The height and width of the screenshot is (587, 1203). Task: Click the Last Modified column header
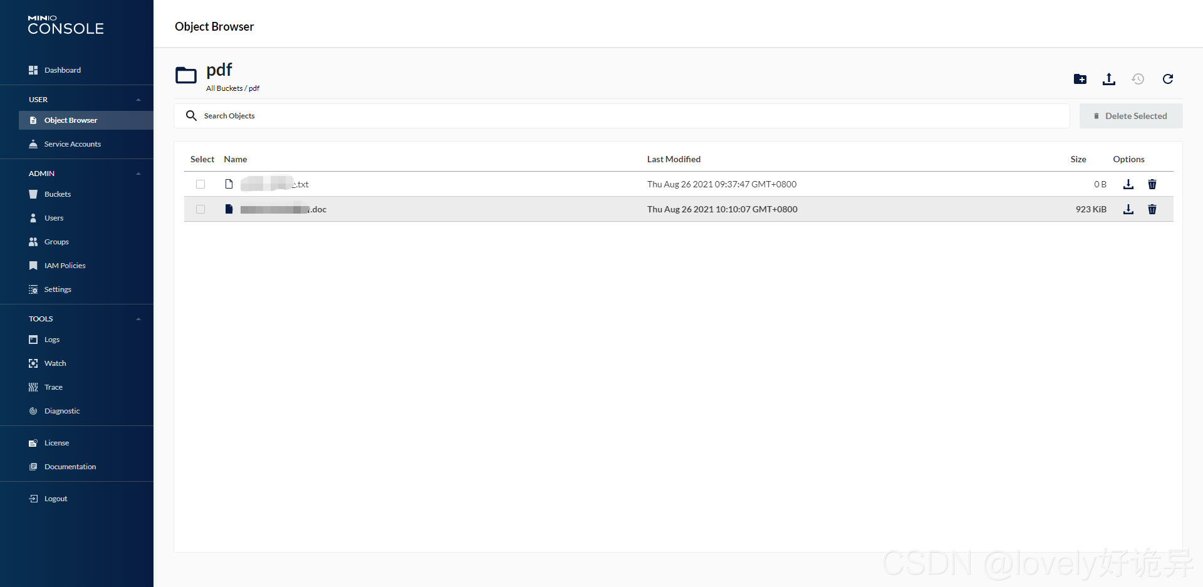click(674, 159)
